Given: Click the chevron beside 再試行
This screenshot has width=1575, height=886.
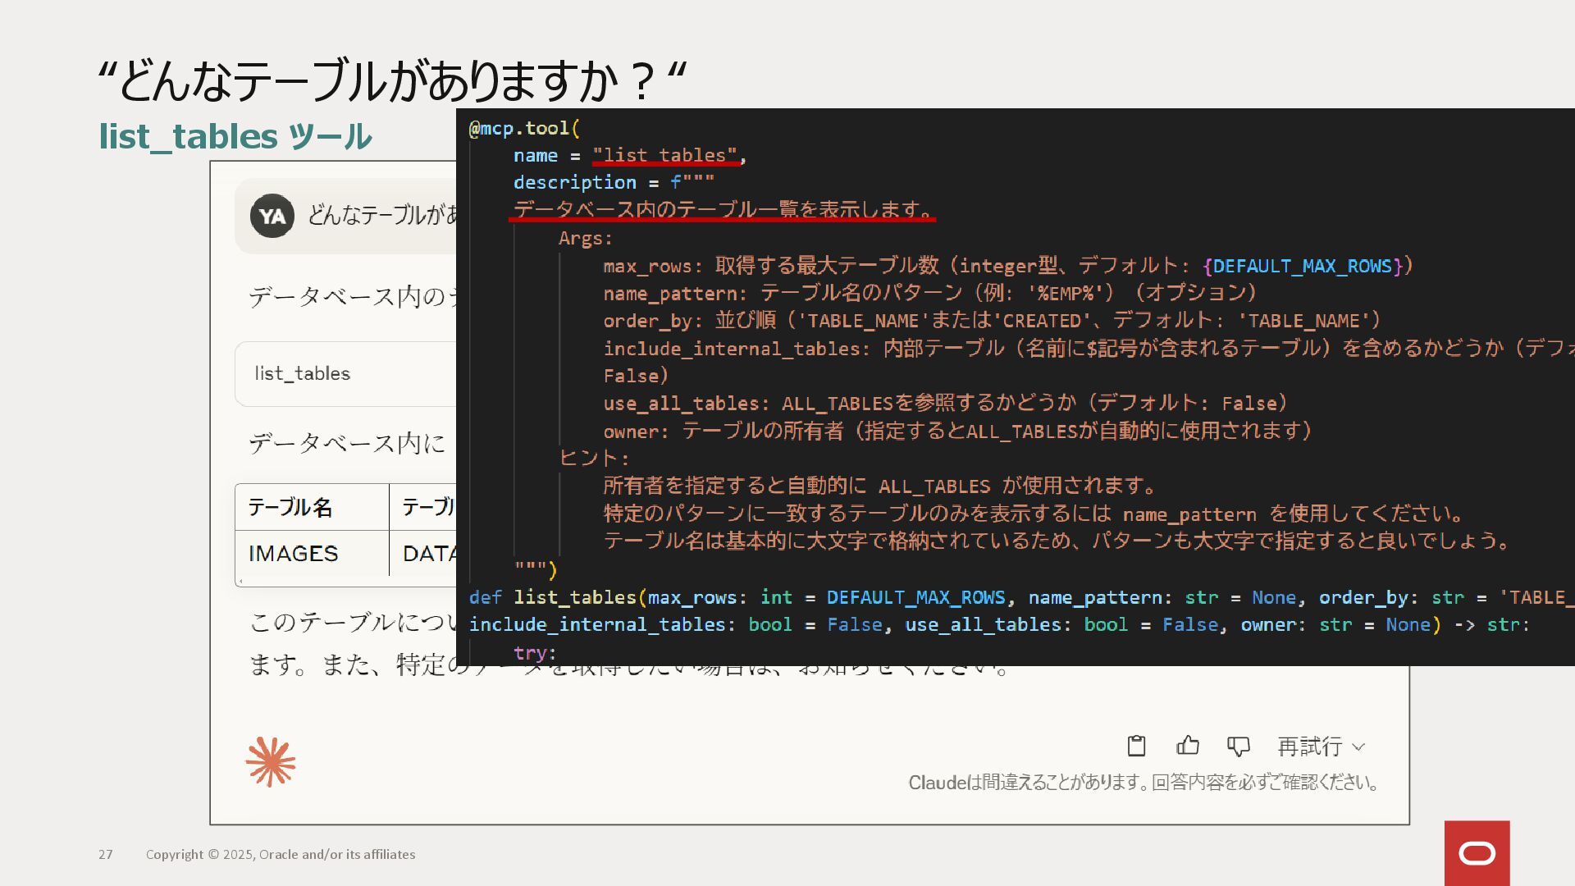Looking at the screenshot, I should point(1358,747).
